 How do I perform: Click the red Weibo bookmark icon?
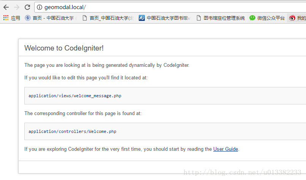292,18
